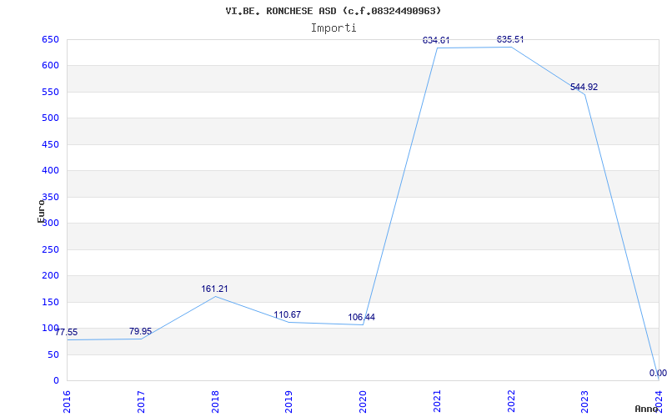
Task: Click the 106.44 data label
Action: tap(362, 317)
